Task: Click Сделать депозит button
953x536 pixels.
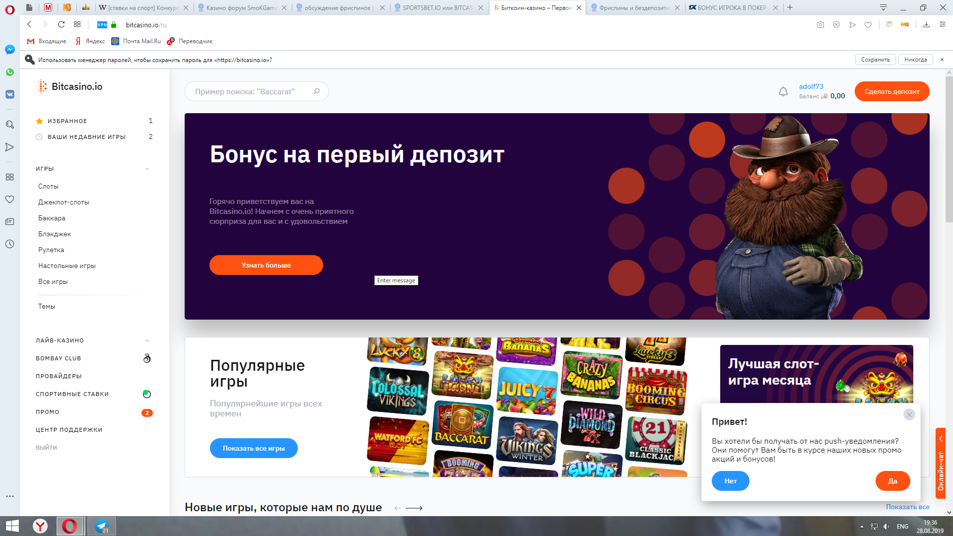Action: click(x=892, y=91)
